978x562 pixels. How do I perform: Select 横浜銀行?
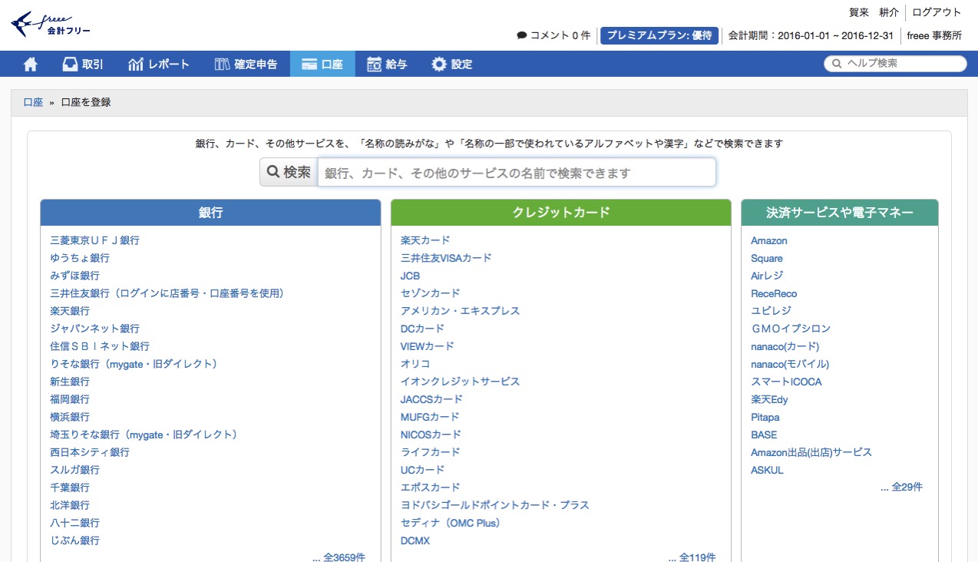pos(70,417)
